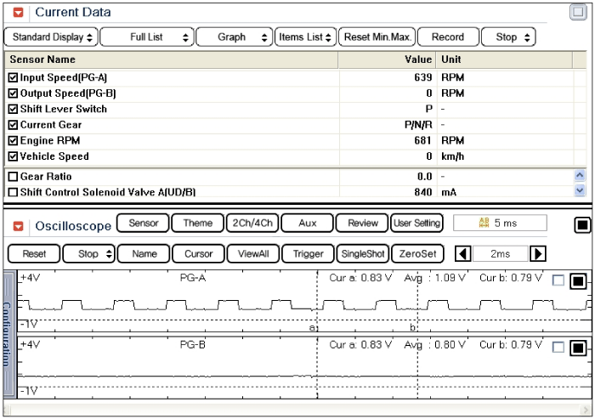Click the Name button
Screen dimensions: 595x419
144,254
